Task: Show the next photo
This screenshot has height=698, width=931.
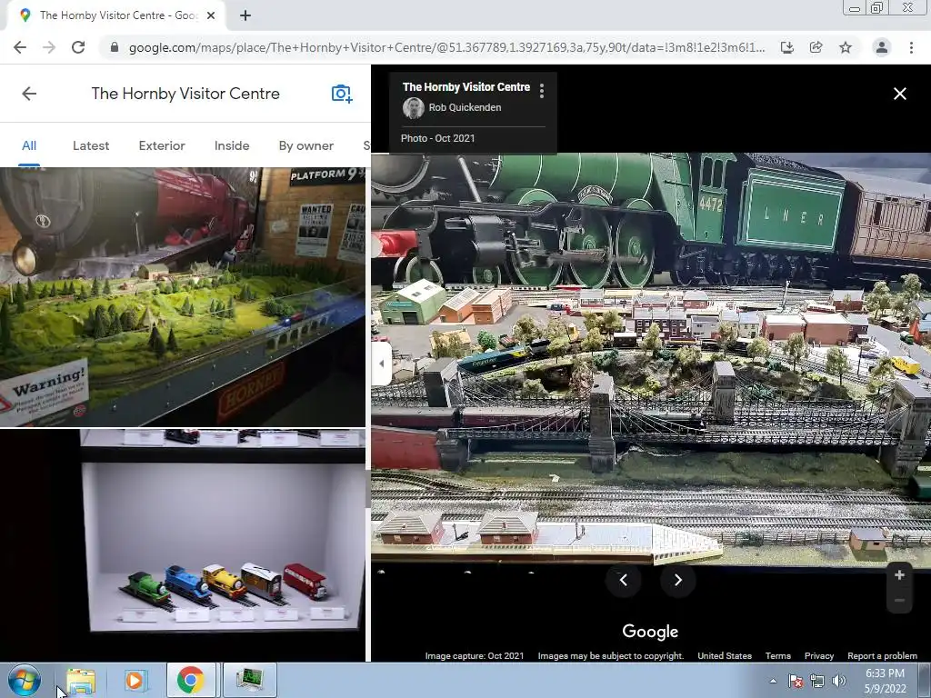Action: pos(678,580)
